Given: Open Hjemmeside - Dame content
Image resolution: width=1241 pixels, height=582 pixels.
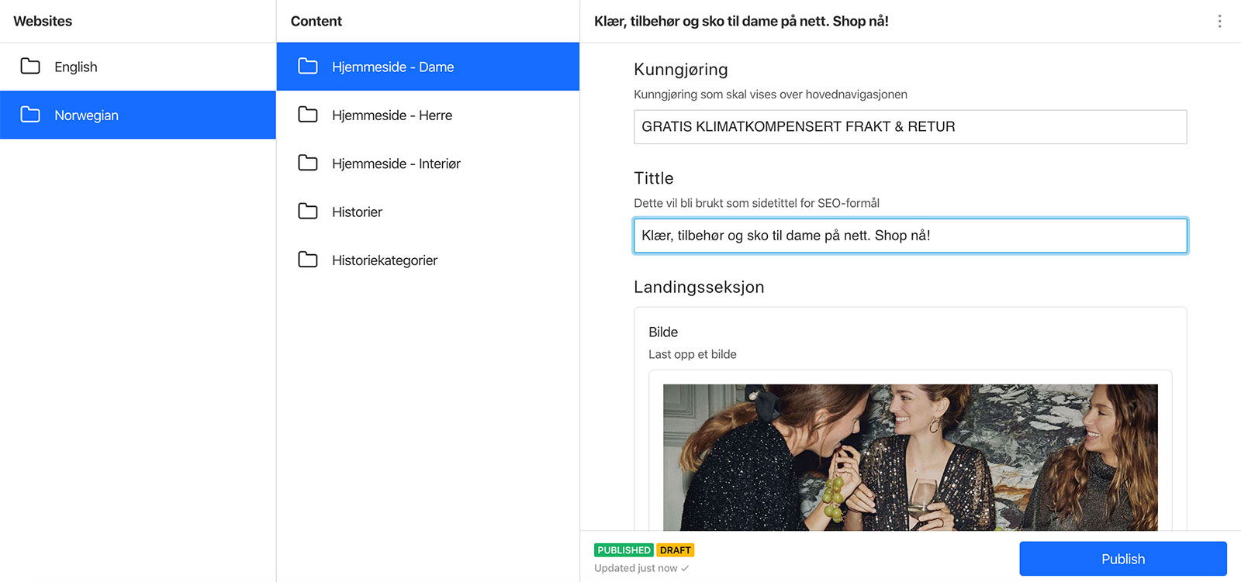Looking at the screenshot, I should (x=428, y=67).
